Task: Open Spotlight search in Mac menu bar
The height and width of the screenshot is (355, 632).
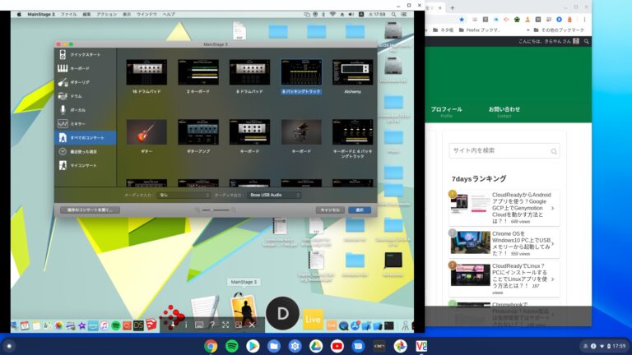Action: 394,15
